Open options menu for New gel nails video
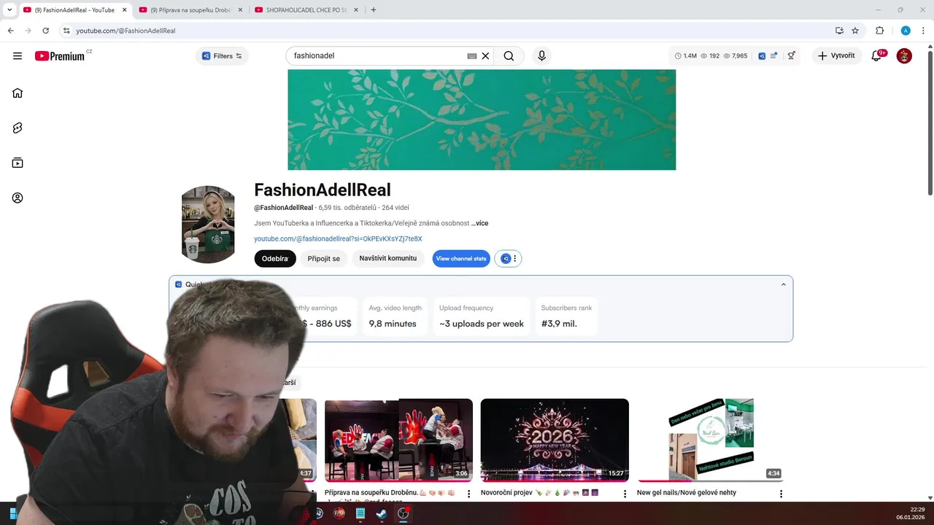Screen dimensions: 934x525 pos(781,494)
